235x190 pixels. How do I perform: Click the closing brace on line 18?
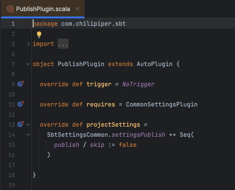[34, 175]
